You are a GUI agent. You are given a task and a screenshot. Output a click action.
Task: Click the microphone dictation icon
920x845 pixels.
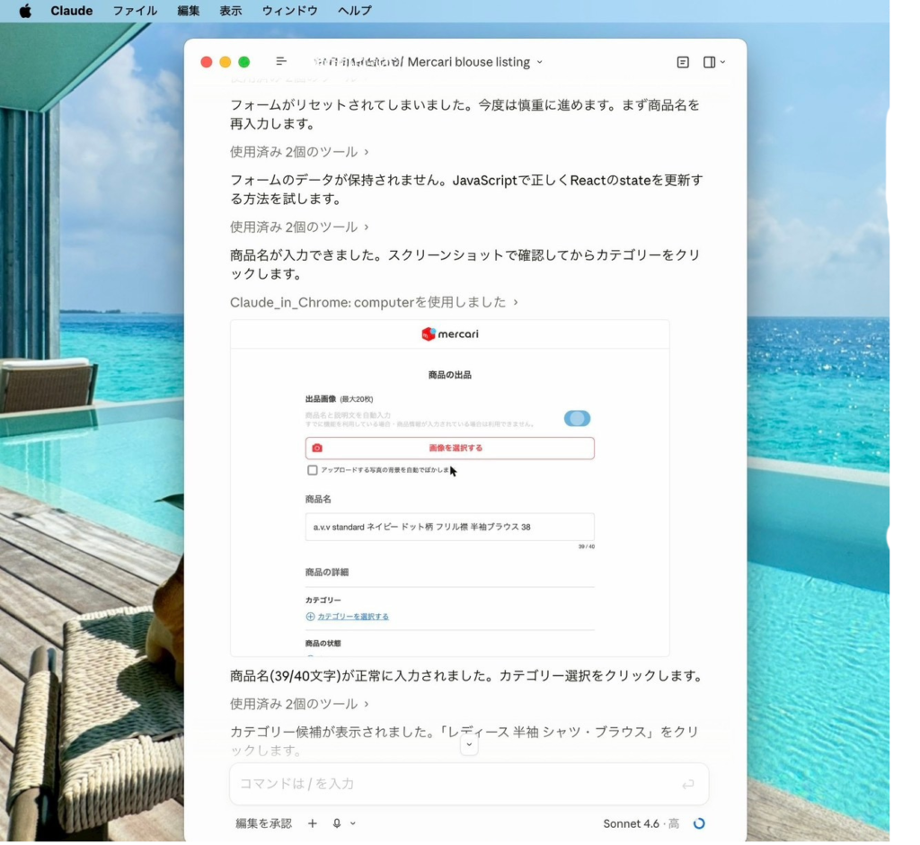click(337, 823)
